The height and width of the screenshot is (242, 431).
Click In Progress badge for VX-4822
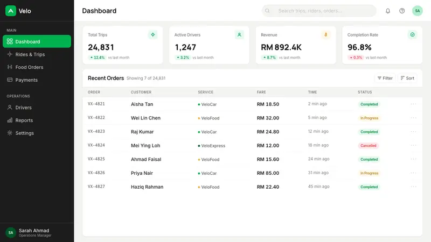[369, 118]
